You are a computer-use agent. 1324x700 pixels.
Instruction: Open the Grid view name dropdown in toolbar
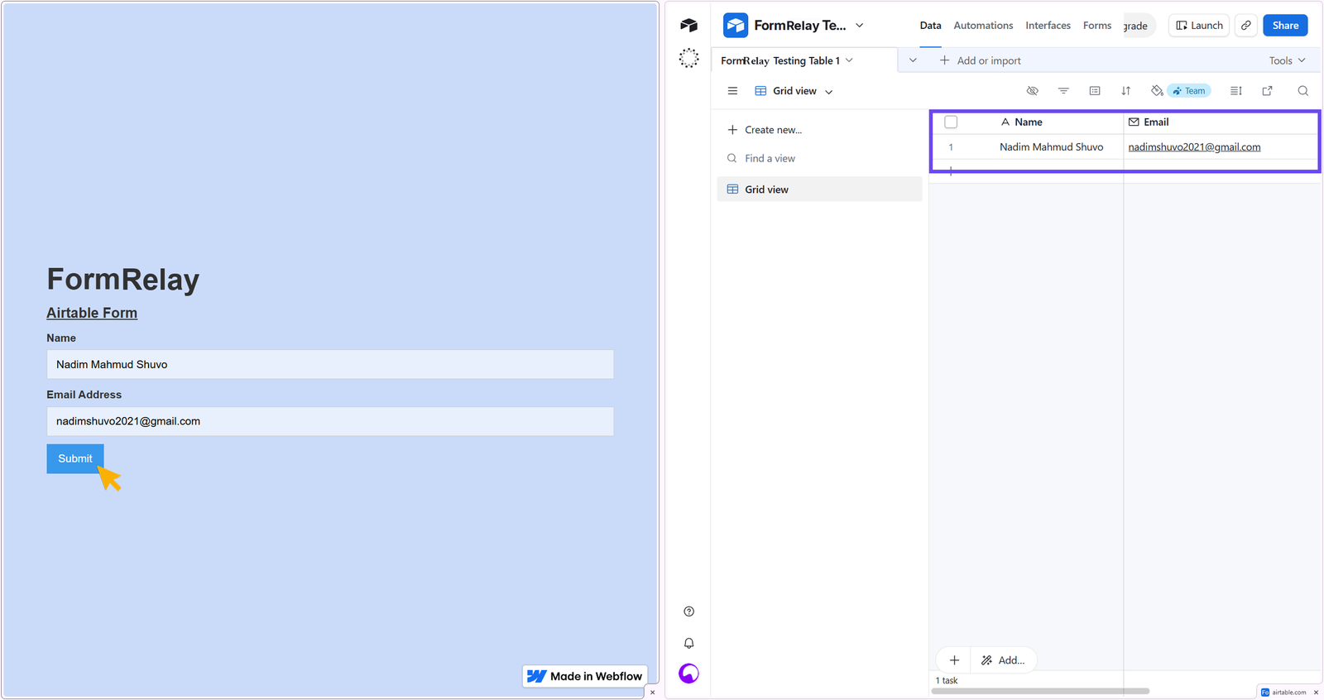(794, 91)
